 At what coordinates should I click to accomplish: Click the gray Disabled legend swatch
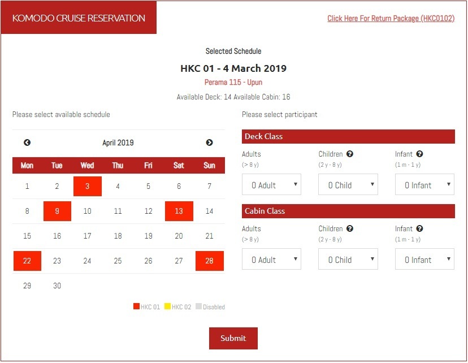[x=198, y=306]
